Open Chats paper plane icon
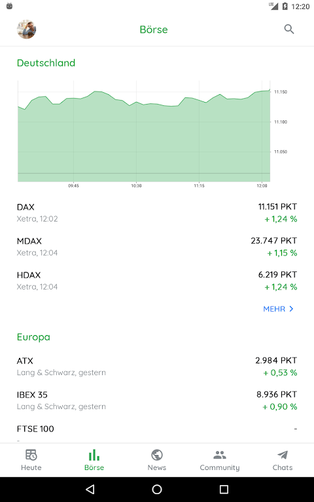The width and height of the screenshot is (314, 502). pos(283,455)
